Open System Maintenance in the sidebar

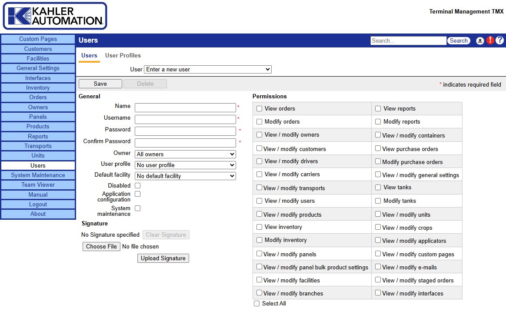click(x=38, y=175)
